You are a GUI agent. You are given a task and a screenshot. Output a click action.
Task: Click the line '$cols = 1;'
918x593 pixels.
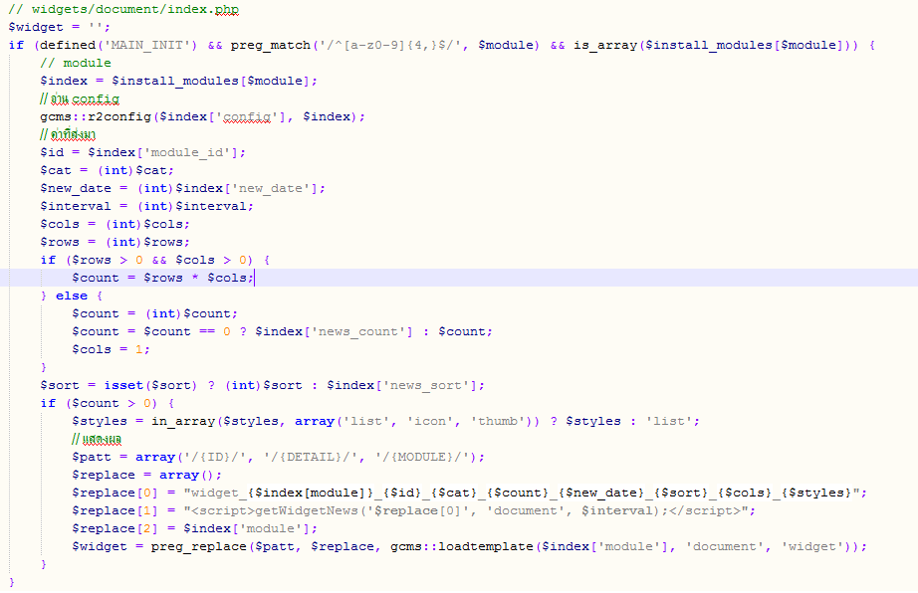[111, 349]
